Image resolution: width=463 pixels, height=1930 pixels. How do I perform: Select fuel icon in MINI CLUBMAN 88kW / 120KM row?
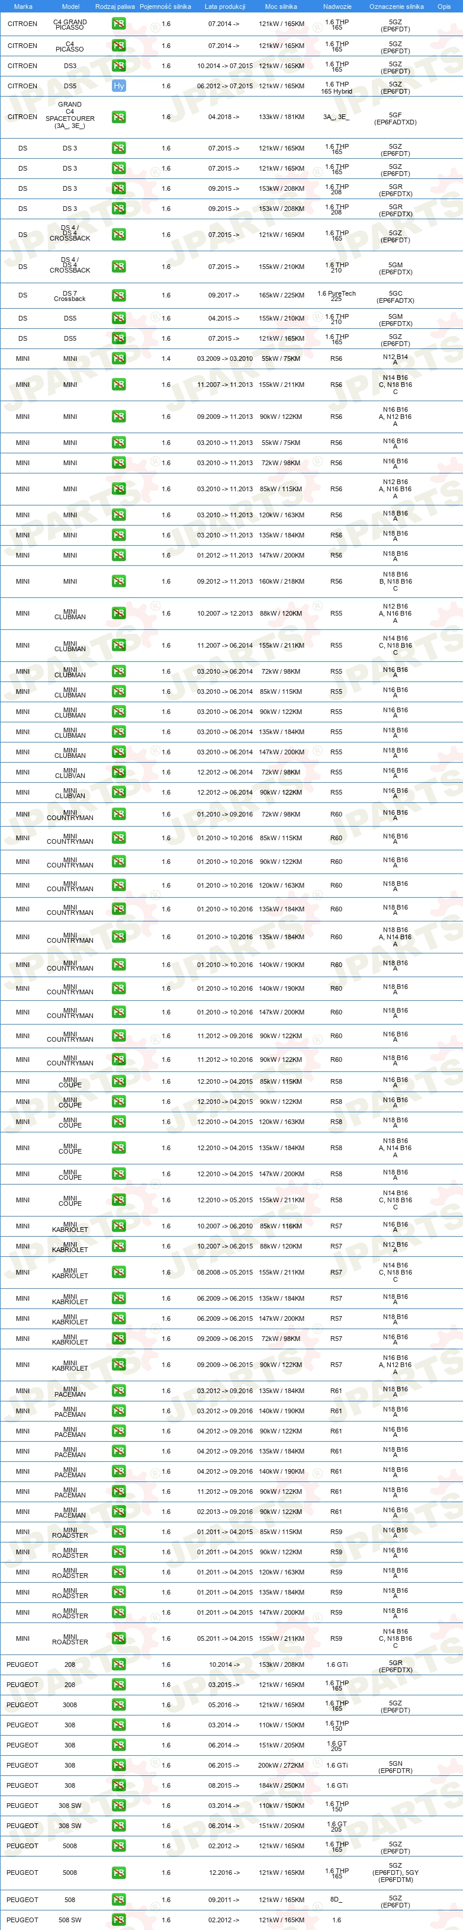(118, 614)
